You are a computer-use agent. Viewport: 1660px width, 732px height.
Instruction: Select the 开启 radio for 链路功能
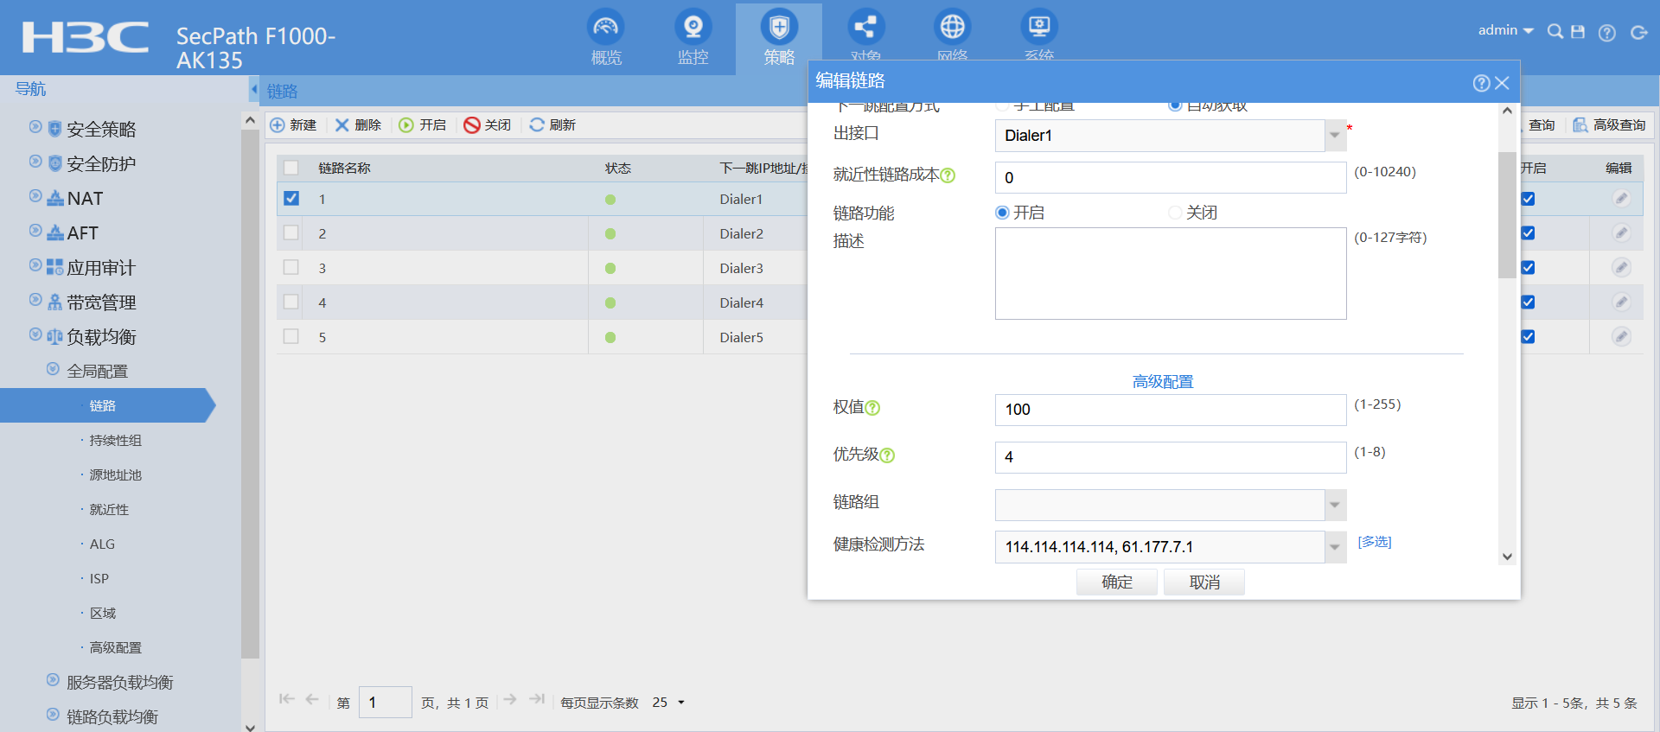point(1002,213)
